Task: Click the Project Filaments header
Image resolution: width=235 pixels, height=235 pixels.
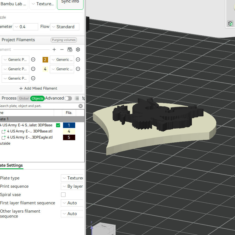Action: point(18,40)
